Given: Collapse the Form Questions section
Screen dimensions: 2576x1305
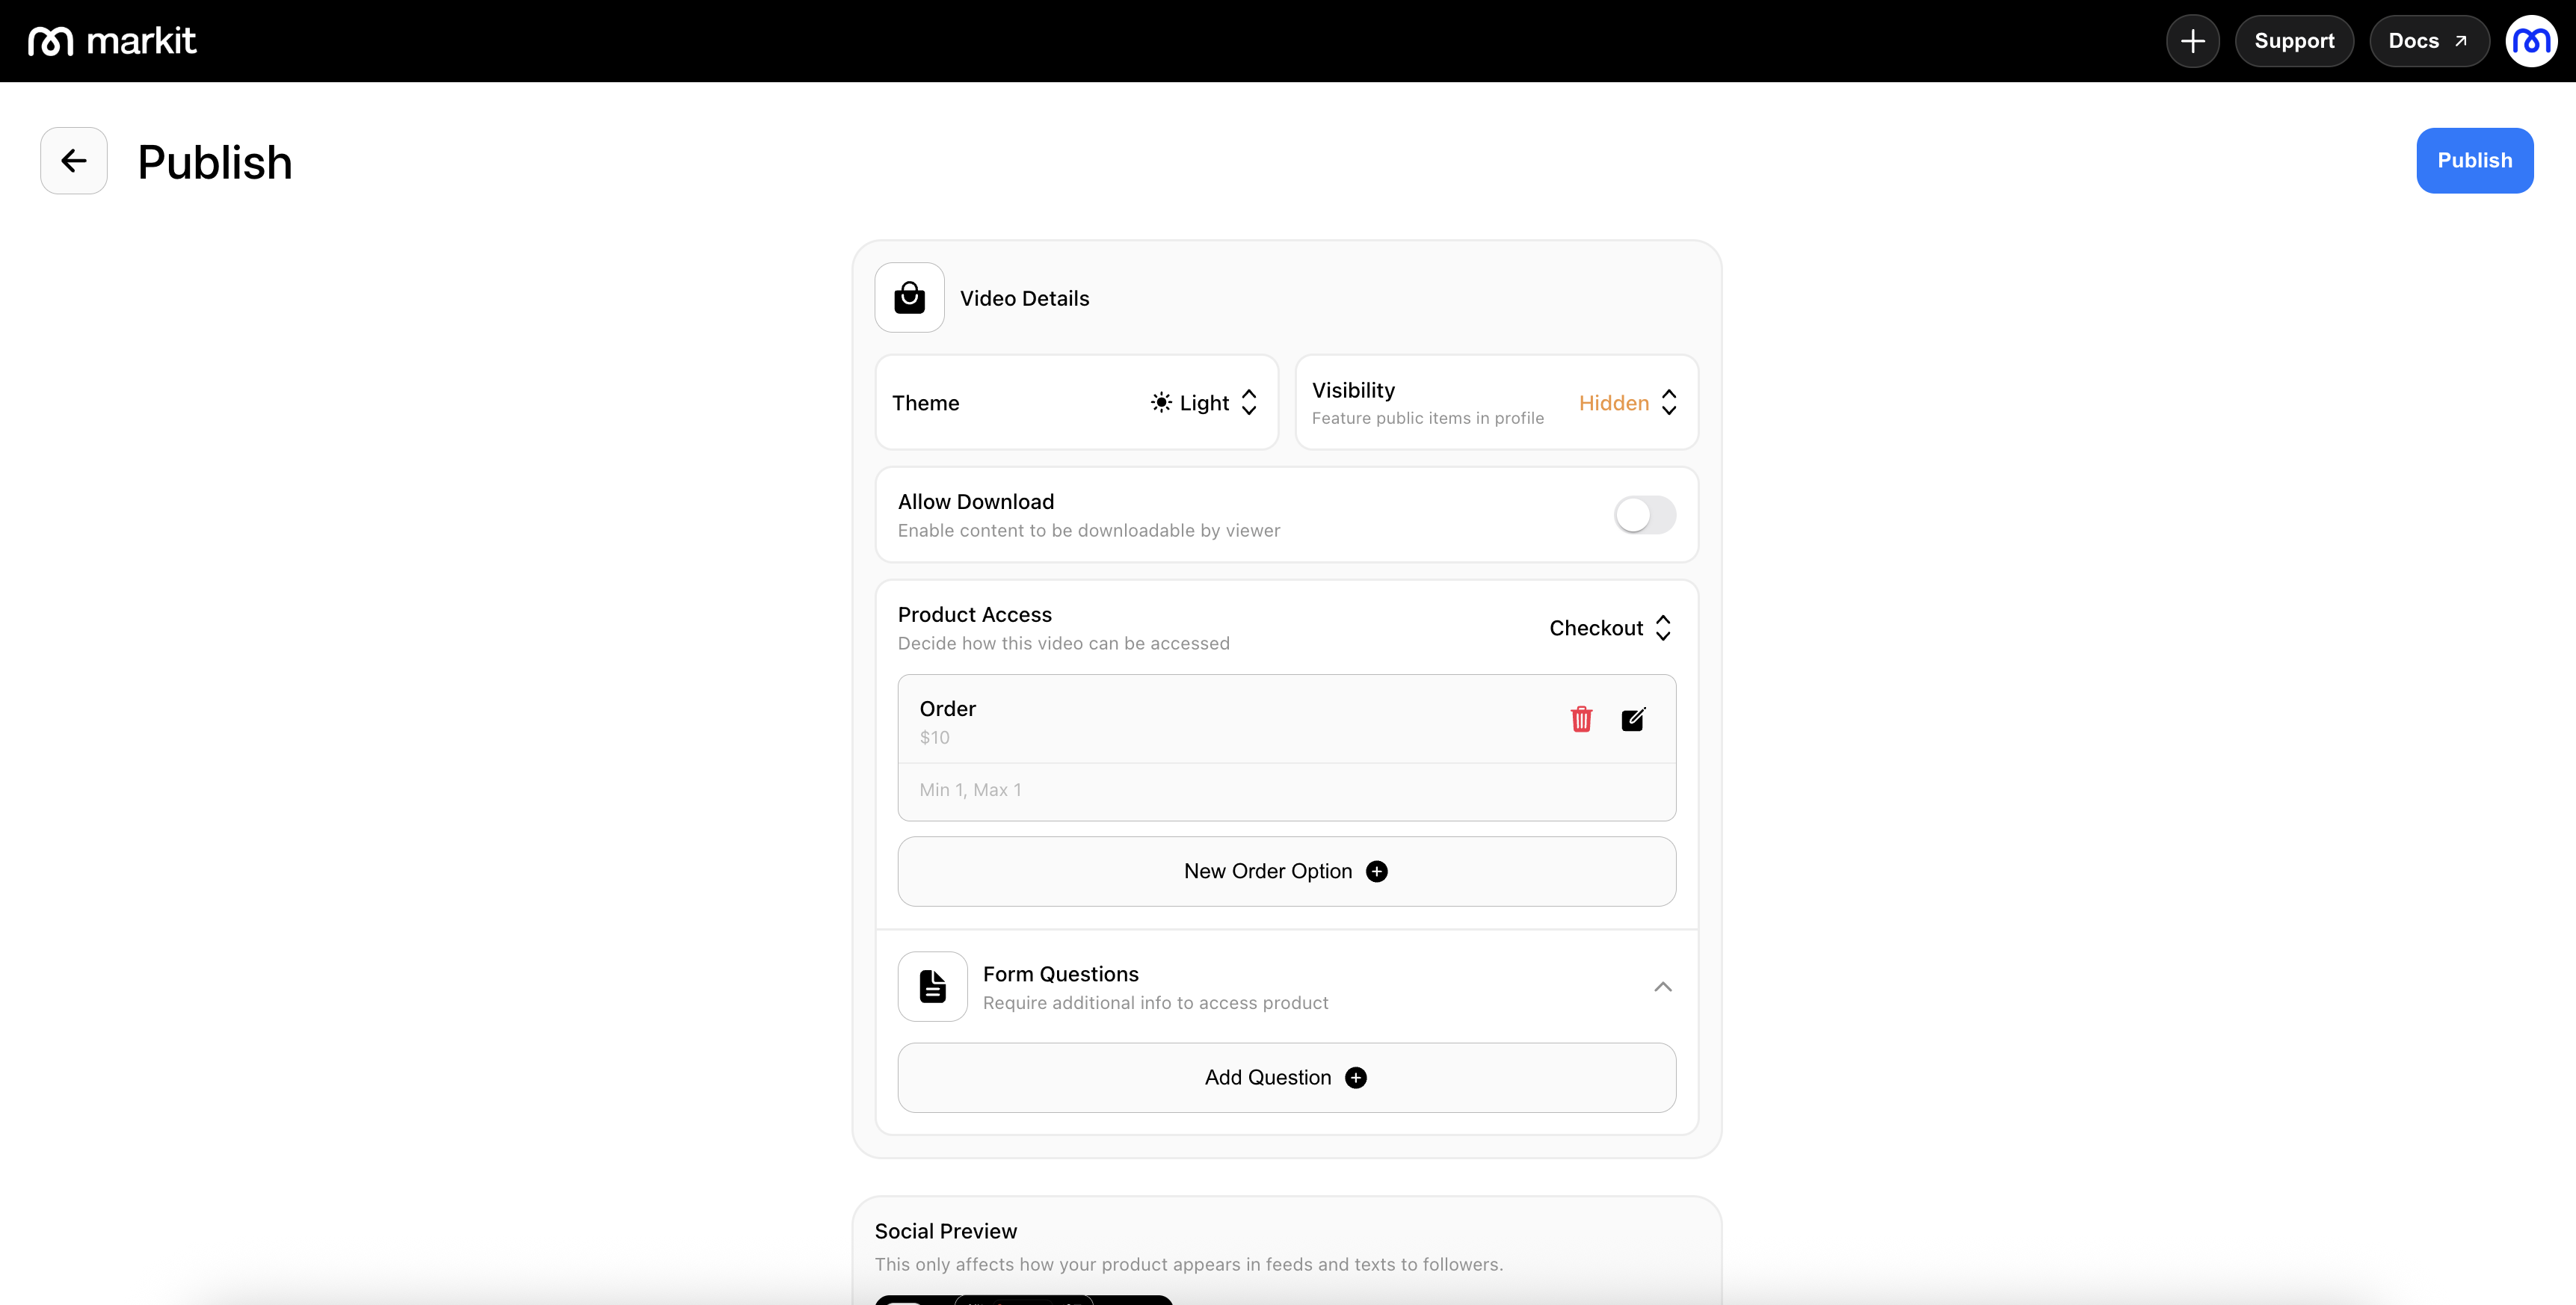Looking at the screenshot, I should click(1662, 987).
